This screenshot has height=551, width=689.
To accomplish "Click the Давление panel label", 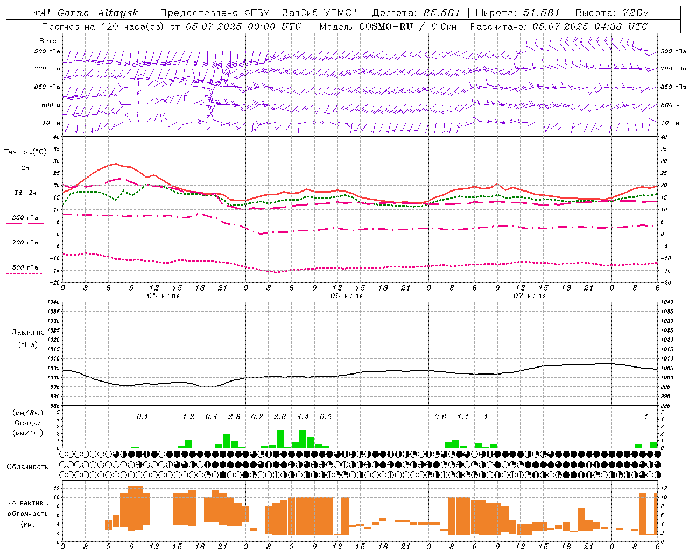I will point(27,333).
